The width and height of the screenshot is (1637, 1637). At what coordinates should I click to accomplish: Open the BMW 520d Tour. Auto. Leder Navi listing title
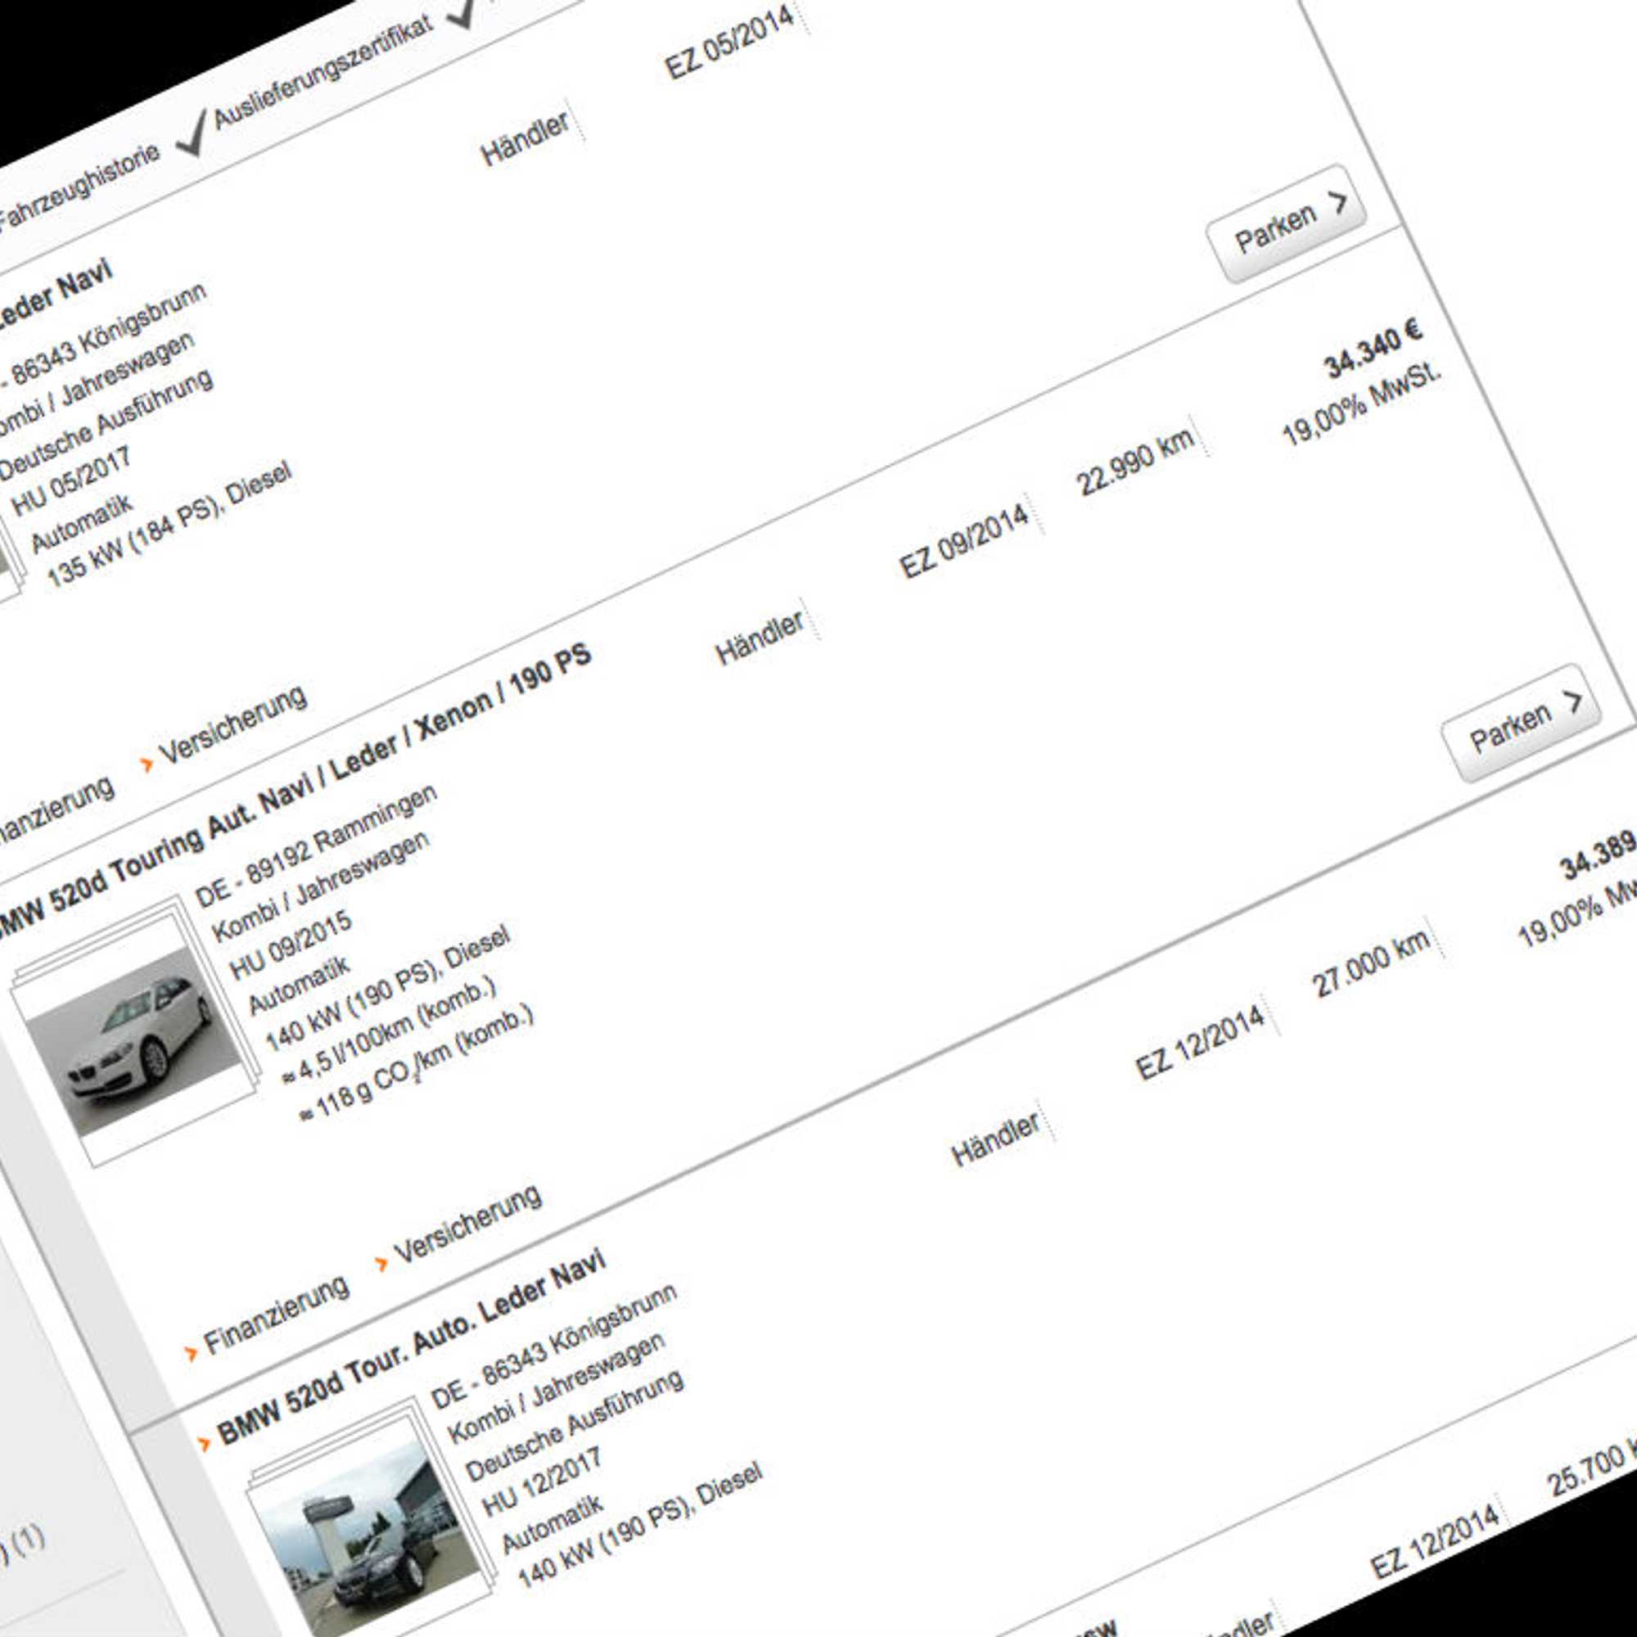tap(413, 1347)
